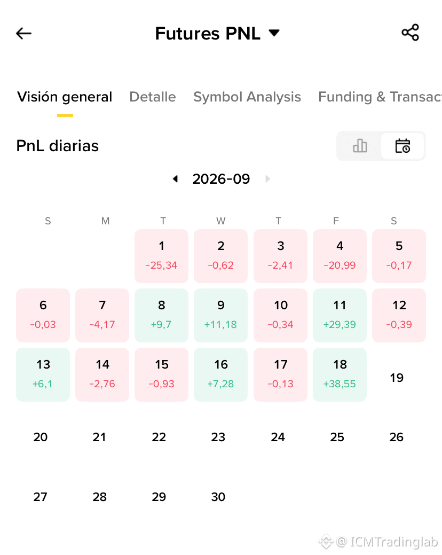Go to previous month arrow
The image size is (442, 555).
pos(175,179)
